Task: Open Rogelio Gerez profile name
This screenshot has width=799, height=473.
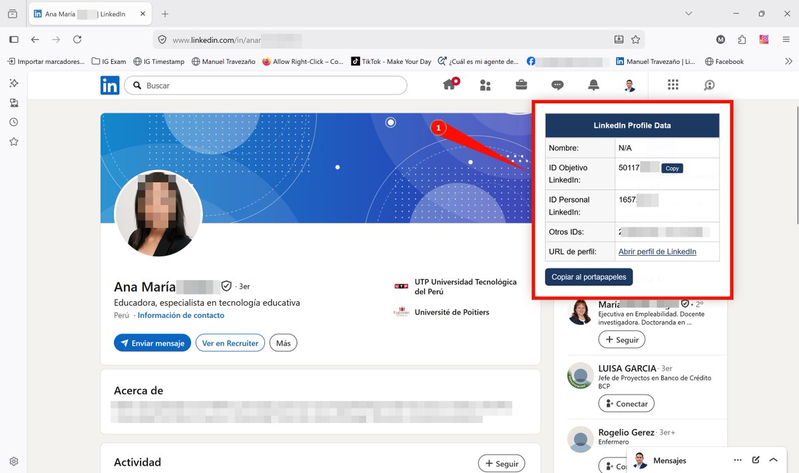Action: tap(626, 432)
